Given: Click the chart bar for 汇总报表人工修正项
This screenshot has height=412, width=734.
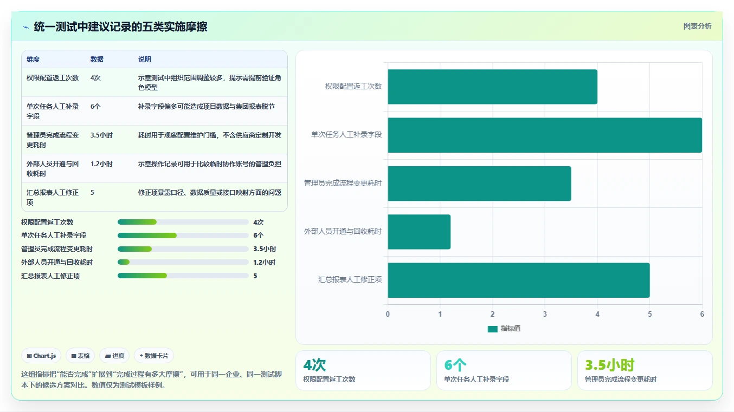Looking at the screenshot, I should pyautogui.click(x=518, y=280).
